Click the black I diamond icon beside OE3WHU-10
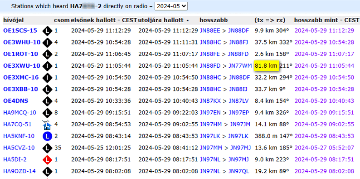Screen dimensions: 360x179 click(x=47, y=42)
